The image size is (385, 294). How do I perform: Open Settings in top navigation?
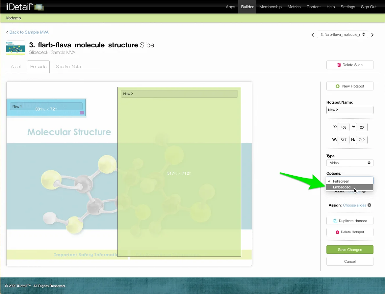pyautogui.click(x=348, y=7)
